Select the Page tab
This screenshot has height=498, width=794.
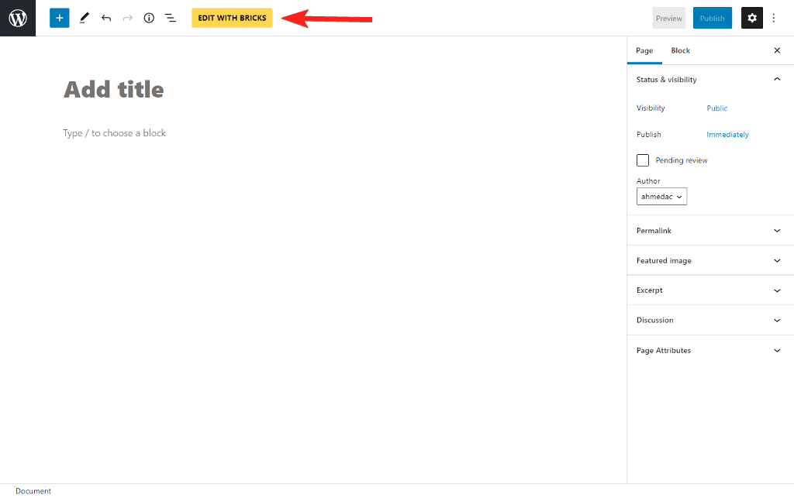pos(644,50)
